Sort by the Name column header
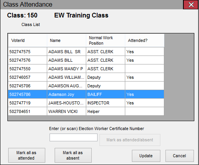The height and width of the screenshot is (165, 199). coord(66,40)
